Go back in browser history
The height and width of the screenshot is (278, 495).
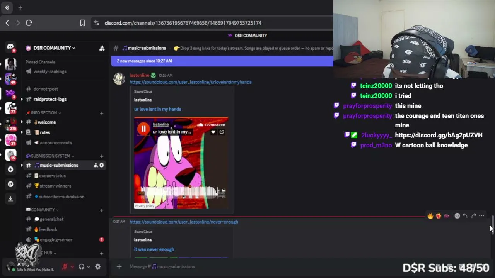point(7,23)
